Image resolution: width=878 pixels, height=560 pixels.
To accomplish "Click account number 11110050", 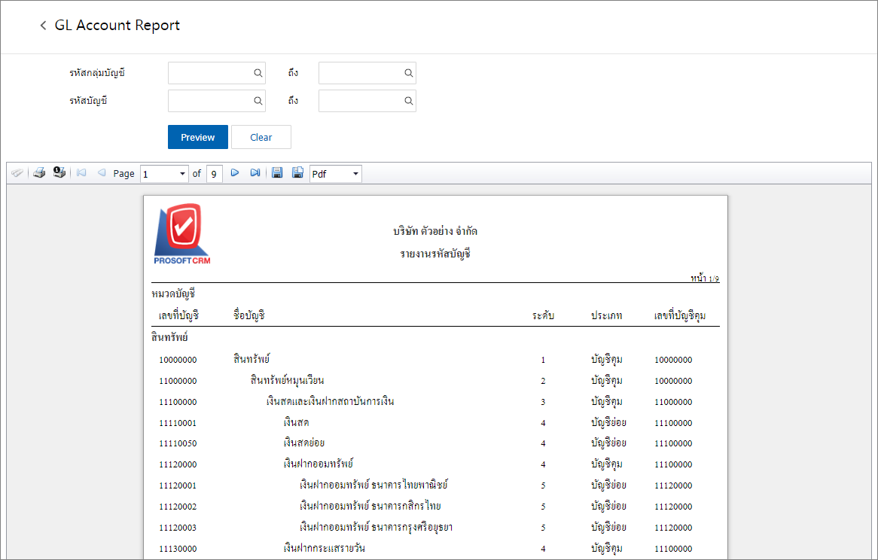I will click(x=178, y=443).
